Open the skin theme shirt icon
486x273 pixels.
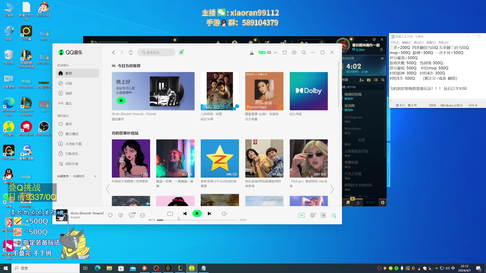pyautogui.click(x=285, y=52)
